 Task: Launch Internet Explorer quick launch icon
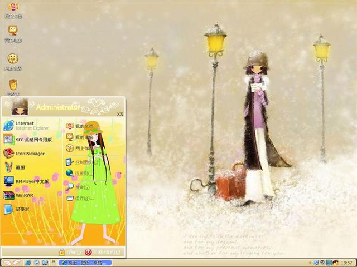[x=28, y=263]
